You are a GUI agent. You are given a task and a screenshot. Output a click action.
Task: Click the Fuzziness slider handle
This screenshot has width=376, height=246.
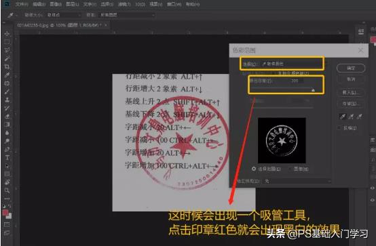tap(313, 90)
